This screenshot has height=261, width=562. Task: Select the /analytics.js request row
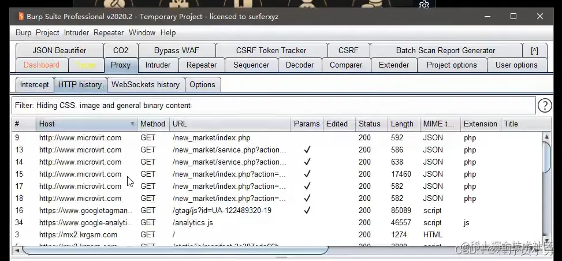(x=278, y=223)
